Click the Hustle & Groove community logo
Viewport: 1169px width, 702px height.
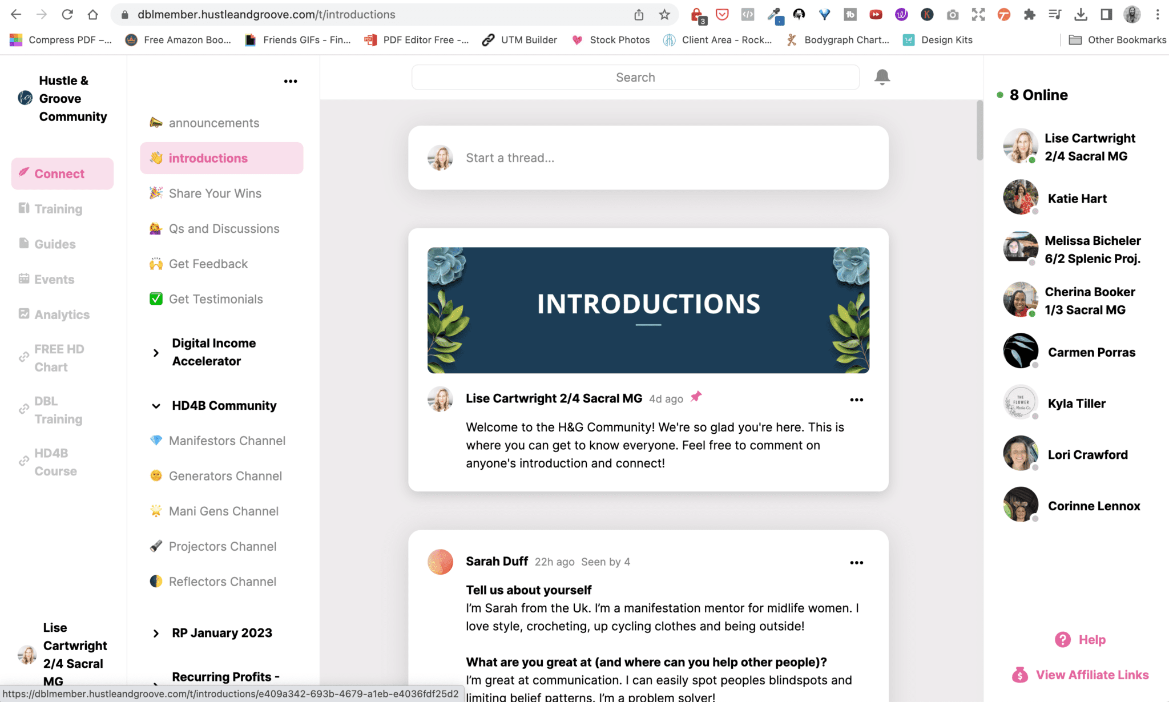[x=25, y=98]
